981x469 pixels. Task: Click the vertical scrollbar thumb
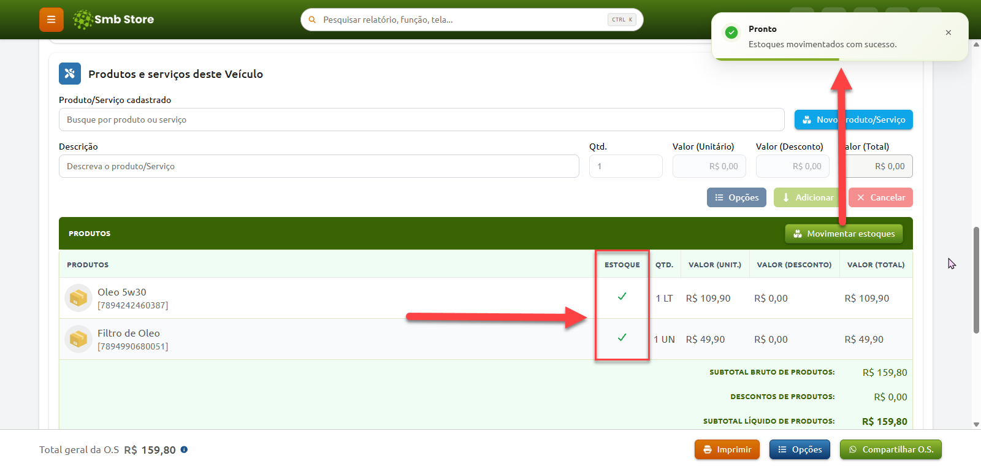[976, 280]
